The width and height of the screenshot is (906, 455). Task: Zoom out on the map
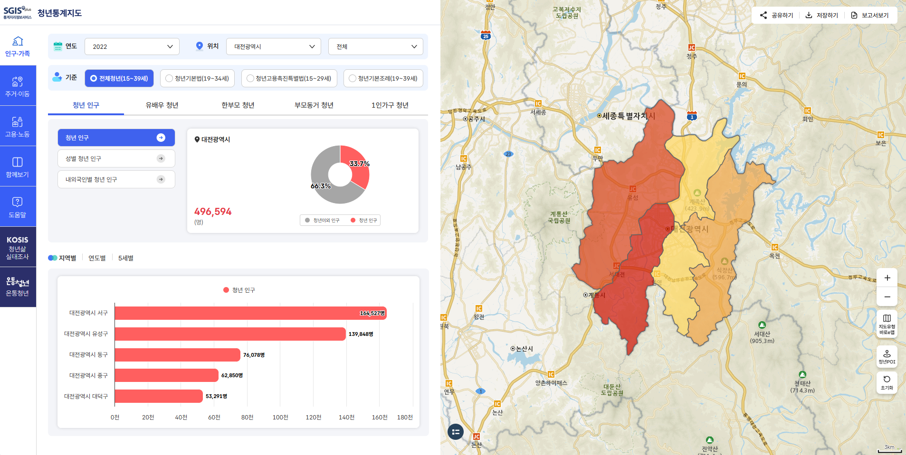click(x=887, y=297)
